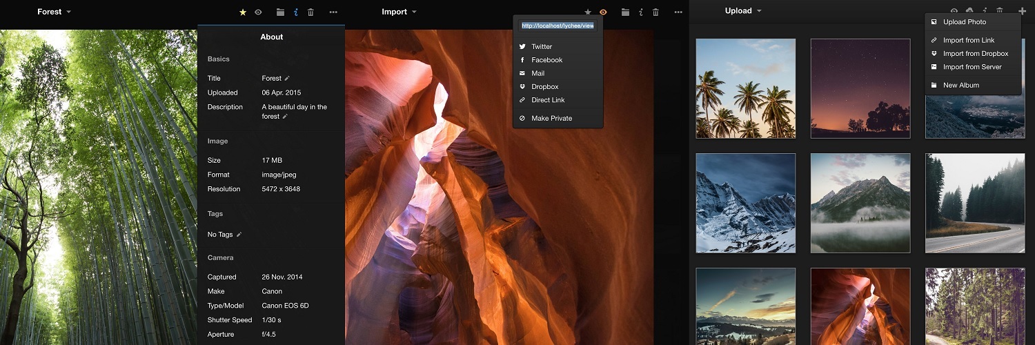This screenshot has width=1035, height=345.
Task: Edit the description using its pencil icon
Action: click(284, 117)
